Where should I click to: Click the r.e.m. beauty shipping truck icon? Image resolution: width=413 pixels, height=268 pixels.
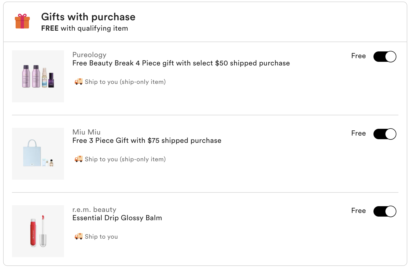tap(79, 237)
